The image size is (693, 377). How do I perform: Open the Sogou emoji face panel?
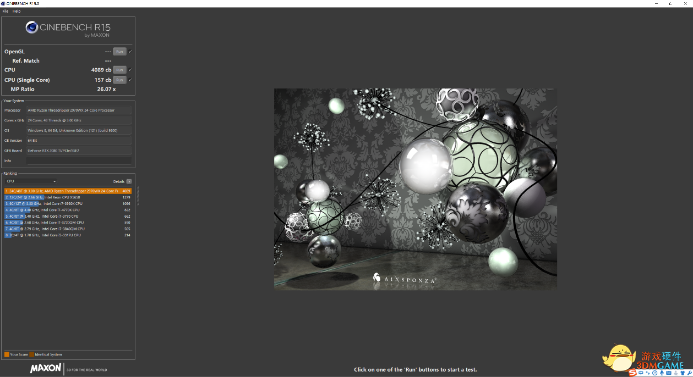655,373
